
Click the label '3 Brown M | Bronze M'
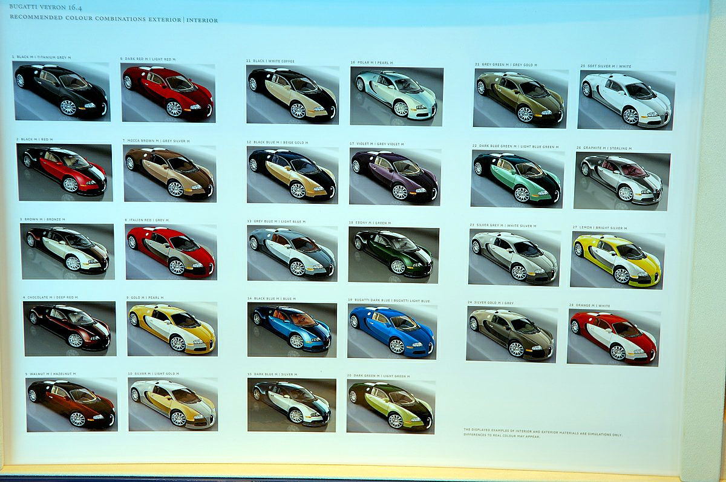click(x=42, y=219)
